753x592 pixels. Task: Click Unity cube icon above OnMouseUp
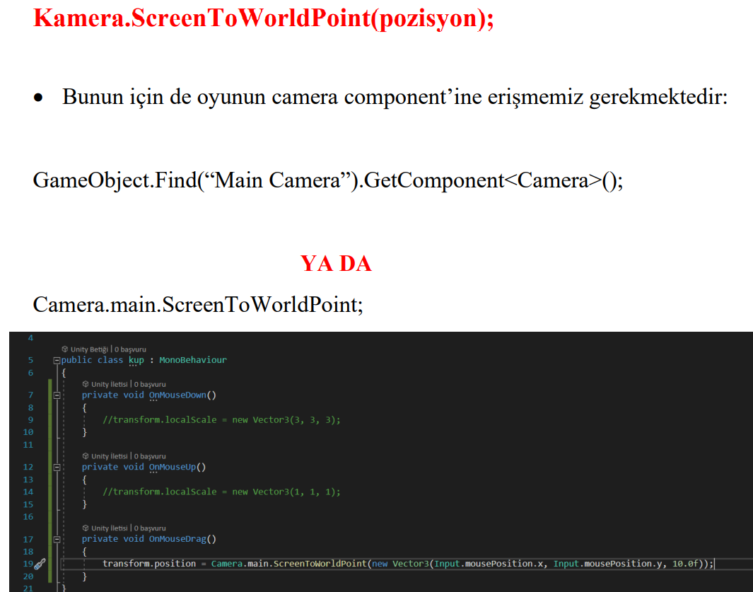click(x=86, y=456)
